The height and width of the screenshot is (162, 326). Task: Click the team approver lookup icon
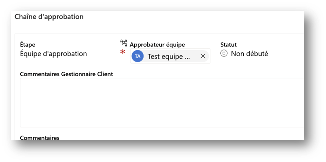click(124, 43)
